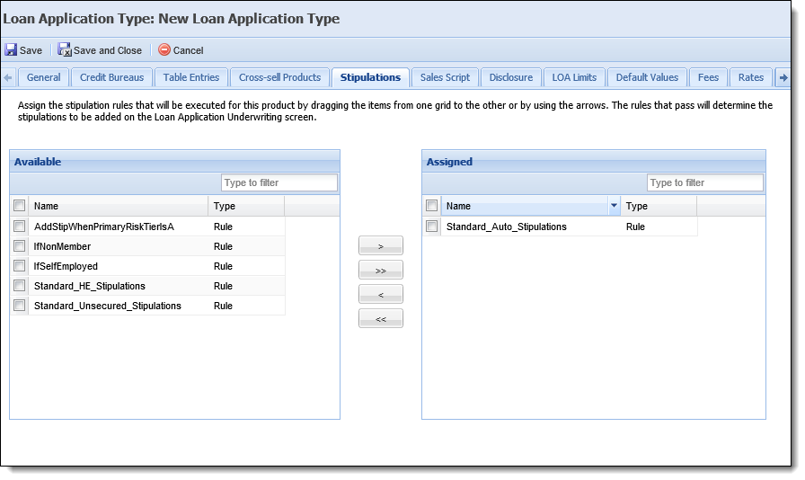The height and width of the screenshot is (480, 805).
Task: Check the IfSelfEmployed checkbox
Action: [x=20, y=266]
